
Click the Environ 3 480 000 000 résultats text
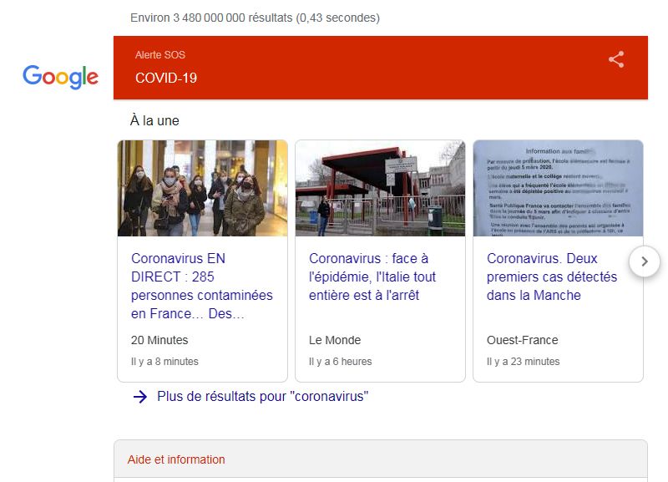256,18
